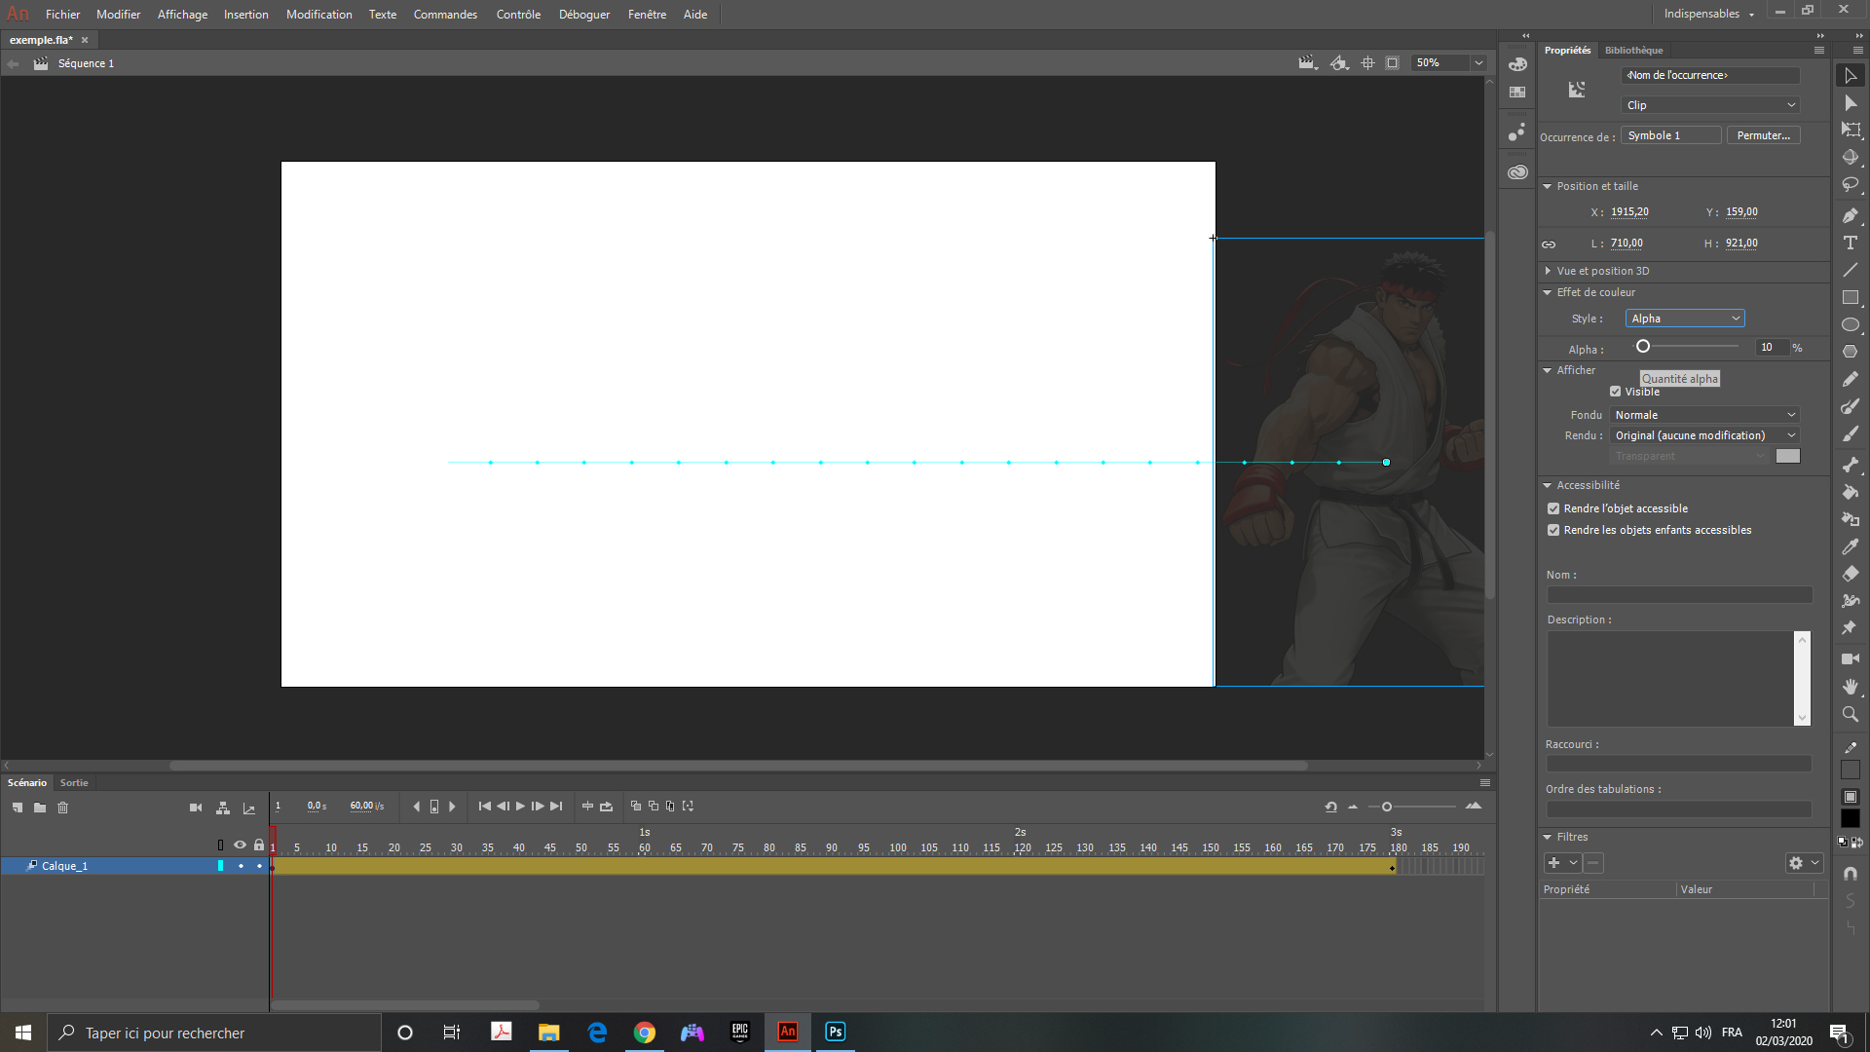Open the Alpha style dropdown

[x=1685, y=319]
